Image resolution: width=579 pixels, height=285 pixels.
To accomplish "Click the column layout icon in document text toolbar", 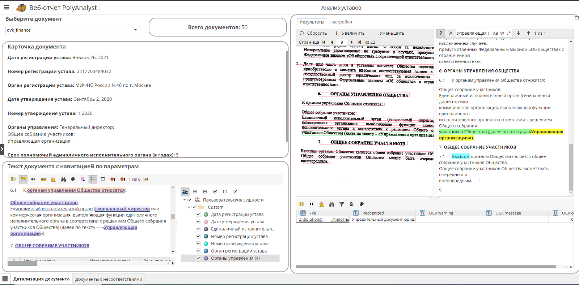I will pyautogui.click(x=13, y=179).
